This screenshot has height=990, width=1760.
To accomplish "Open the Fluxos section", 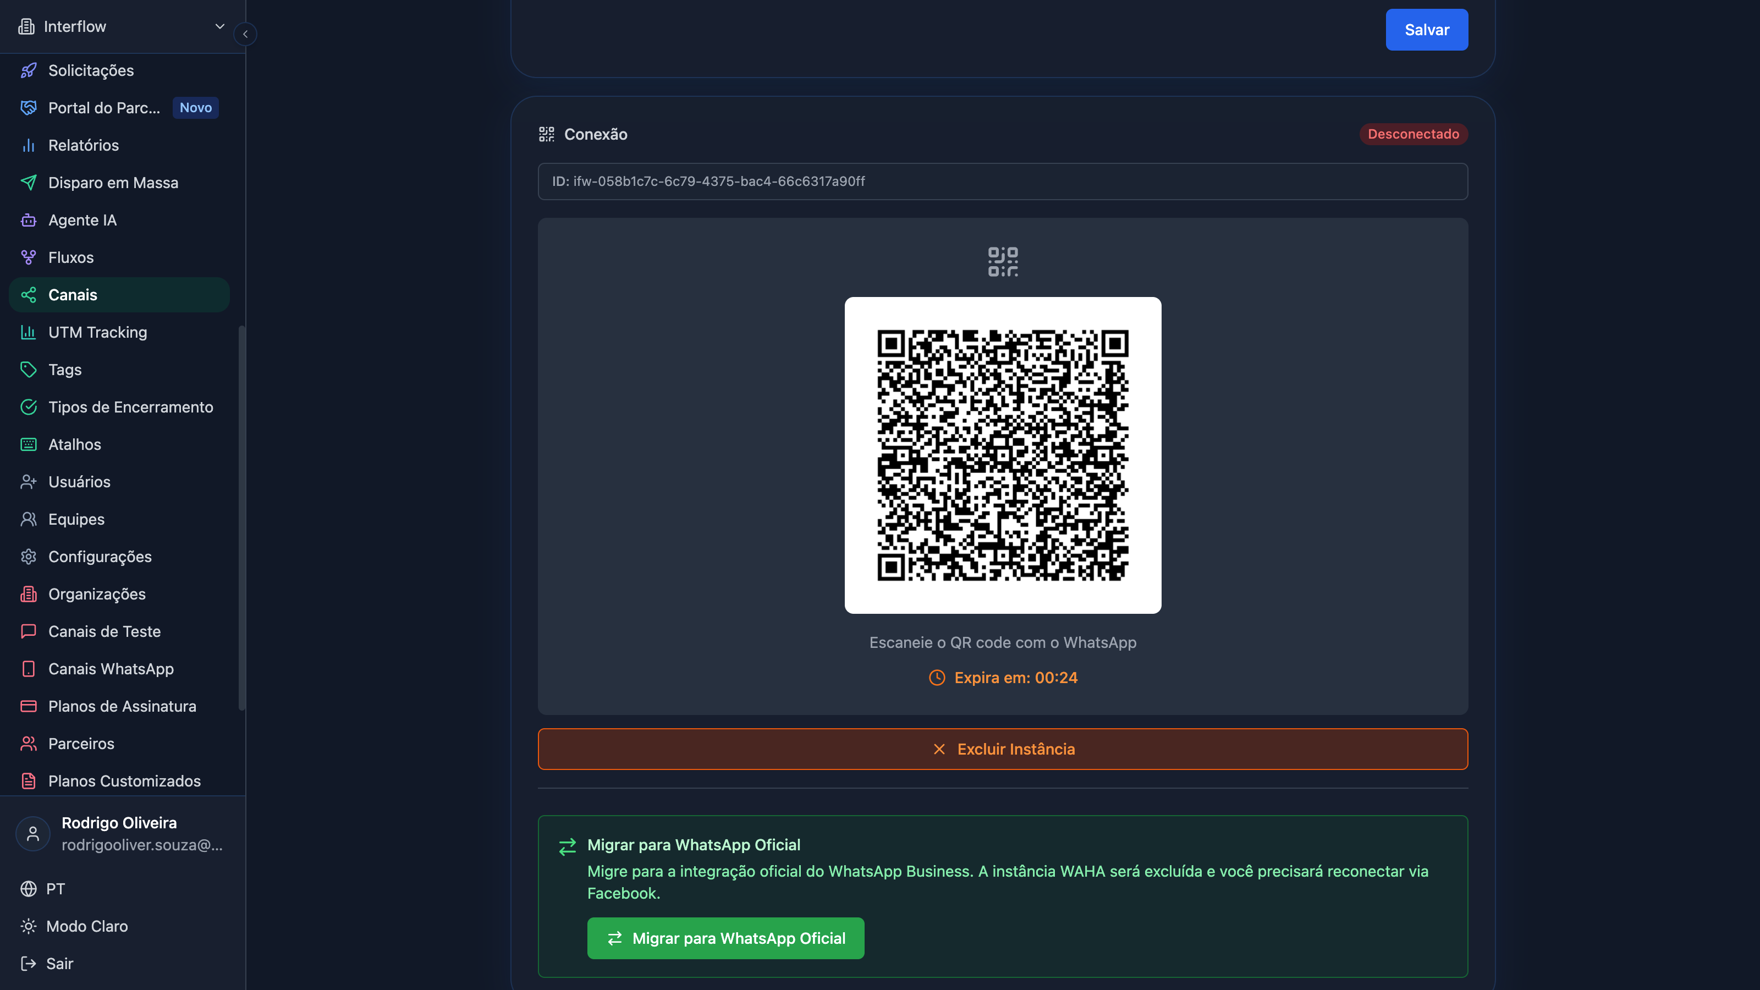I will coord(119,257).
